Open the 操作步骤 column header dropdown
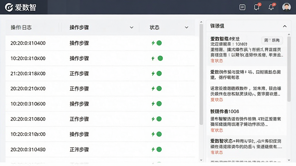 point(132,27)
